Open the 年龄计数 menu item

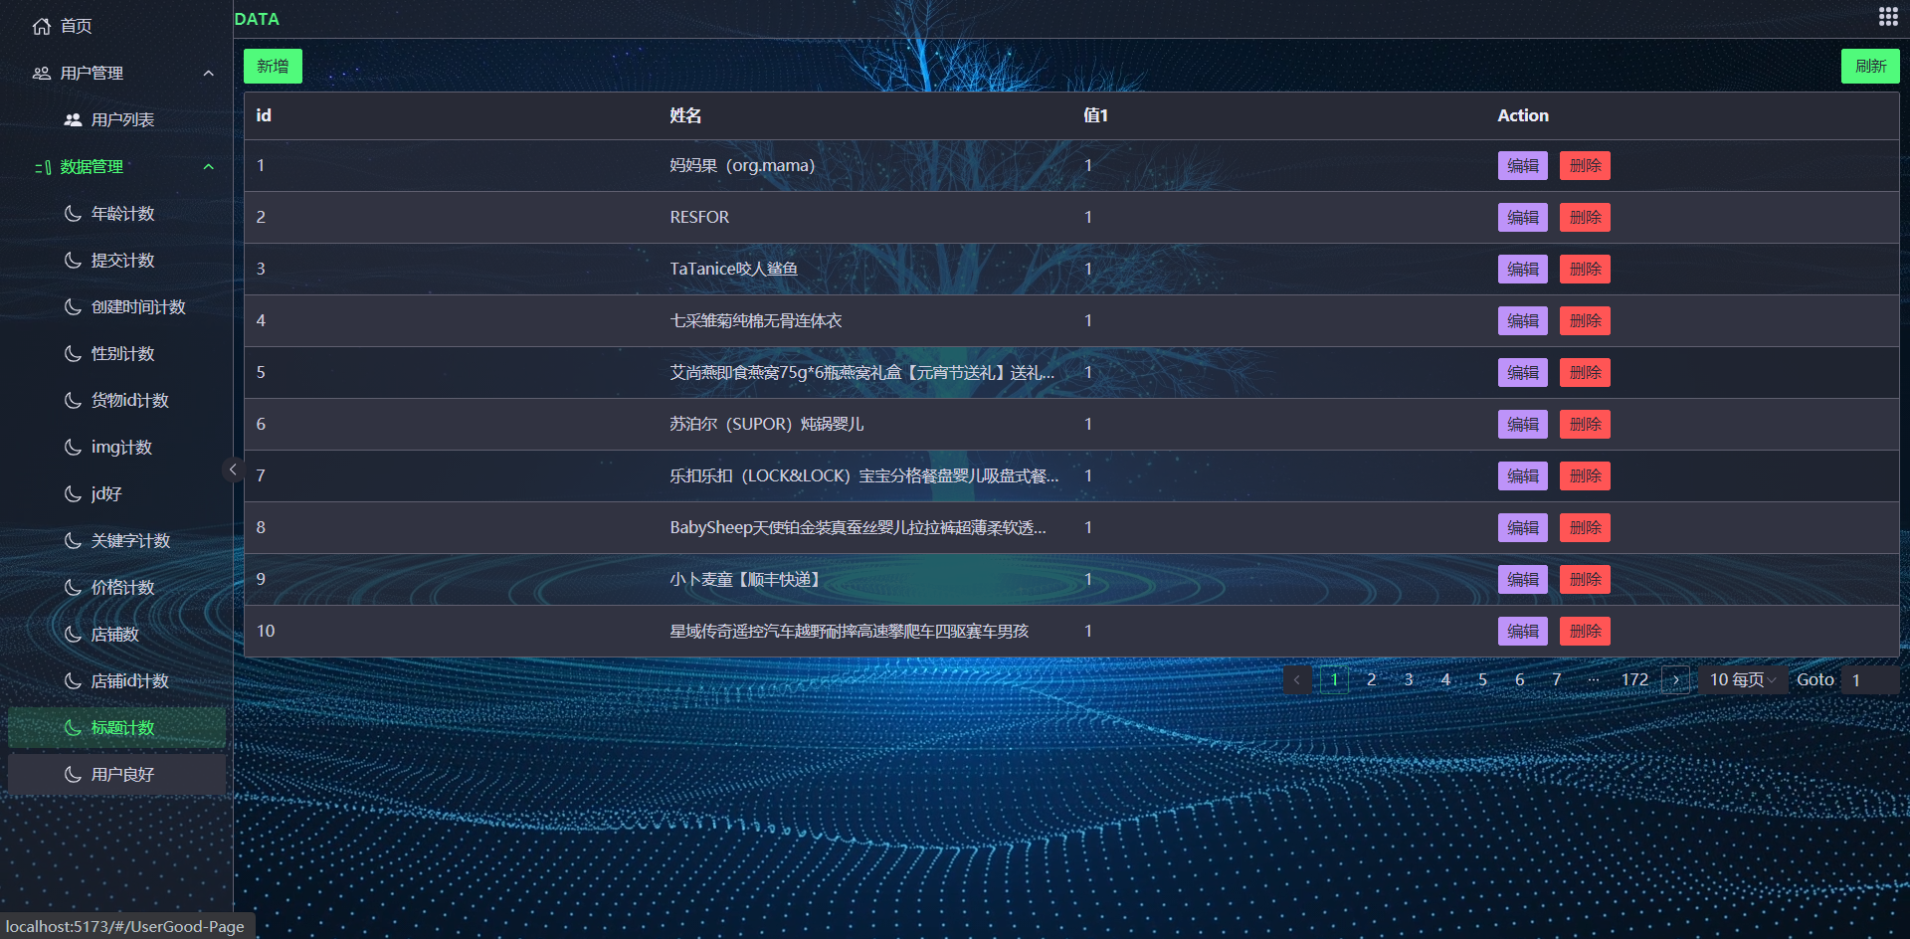tap(116, 213)
